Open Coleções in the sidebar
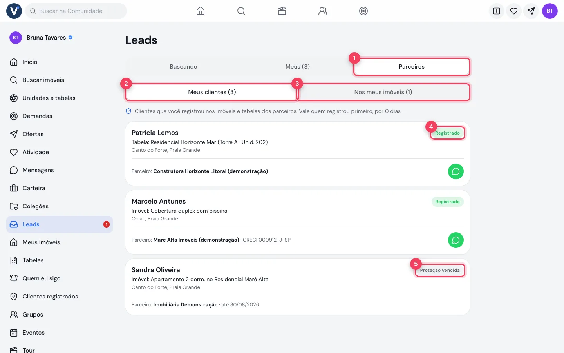The height and width of the screenshot is (353, 564). click(60, 206)
